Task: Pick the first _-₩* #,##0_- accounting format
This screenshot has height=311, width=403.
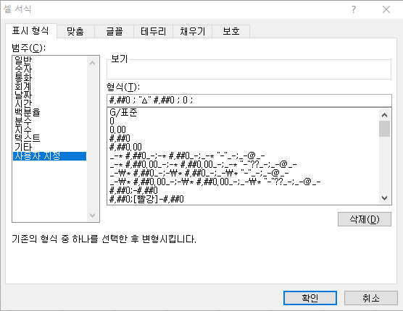Action: pyautogui.click(x=243, y=174)
